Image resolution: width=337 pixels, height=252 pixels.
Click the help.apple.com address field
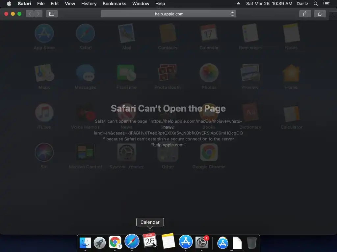[x=168, y=14]
